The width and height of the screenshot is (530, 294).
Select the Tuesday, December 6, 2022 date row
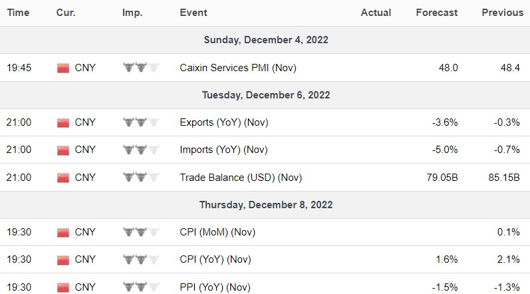[265, 95]
